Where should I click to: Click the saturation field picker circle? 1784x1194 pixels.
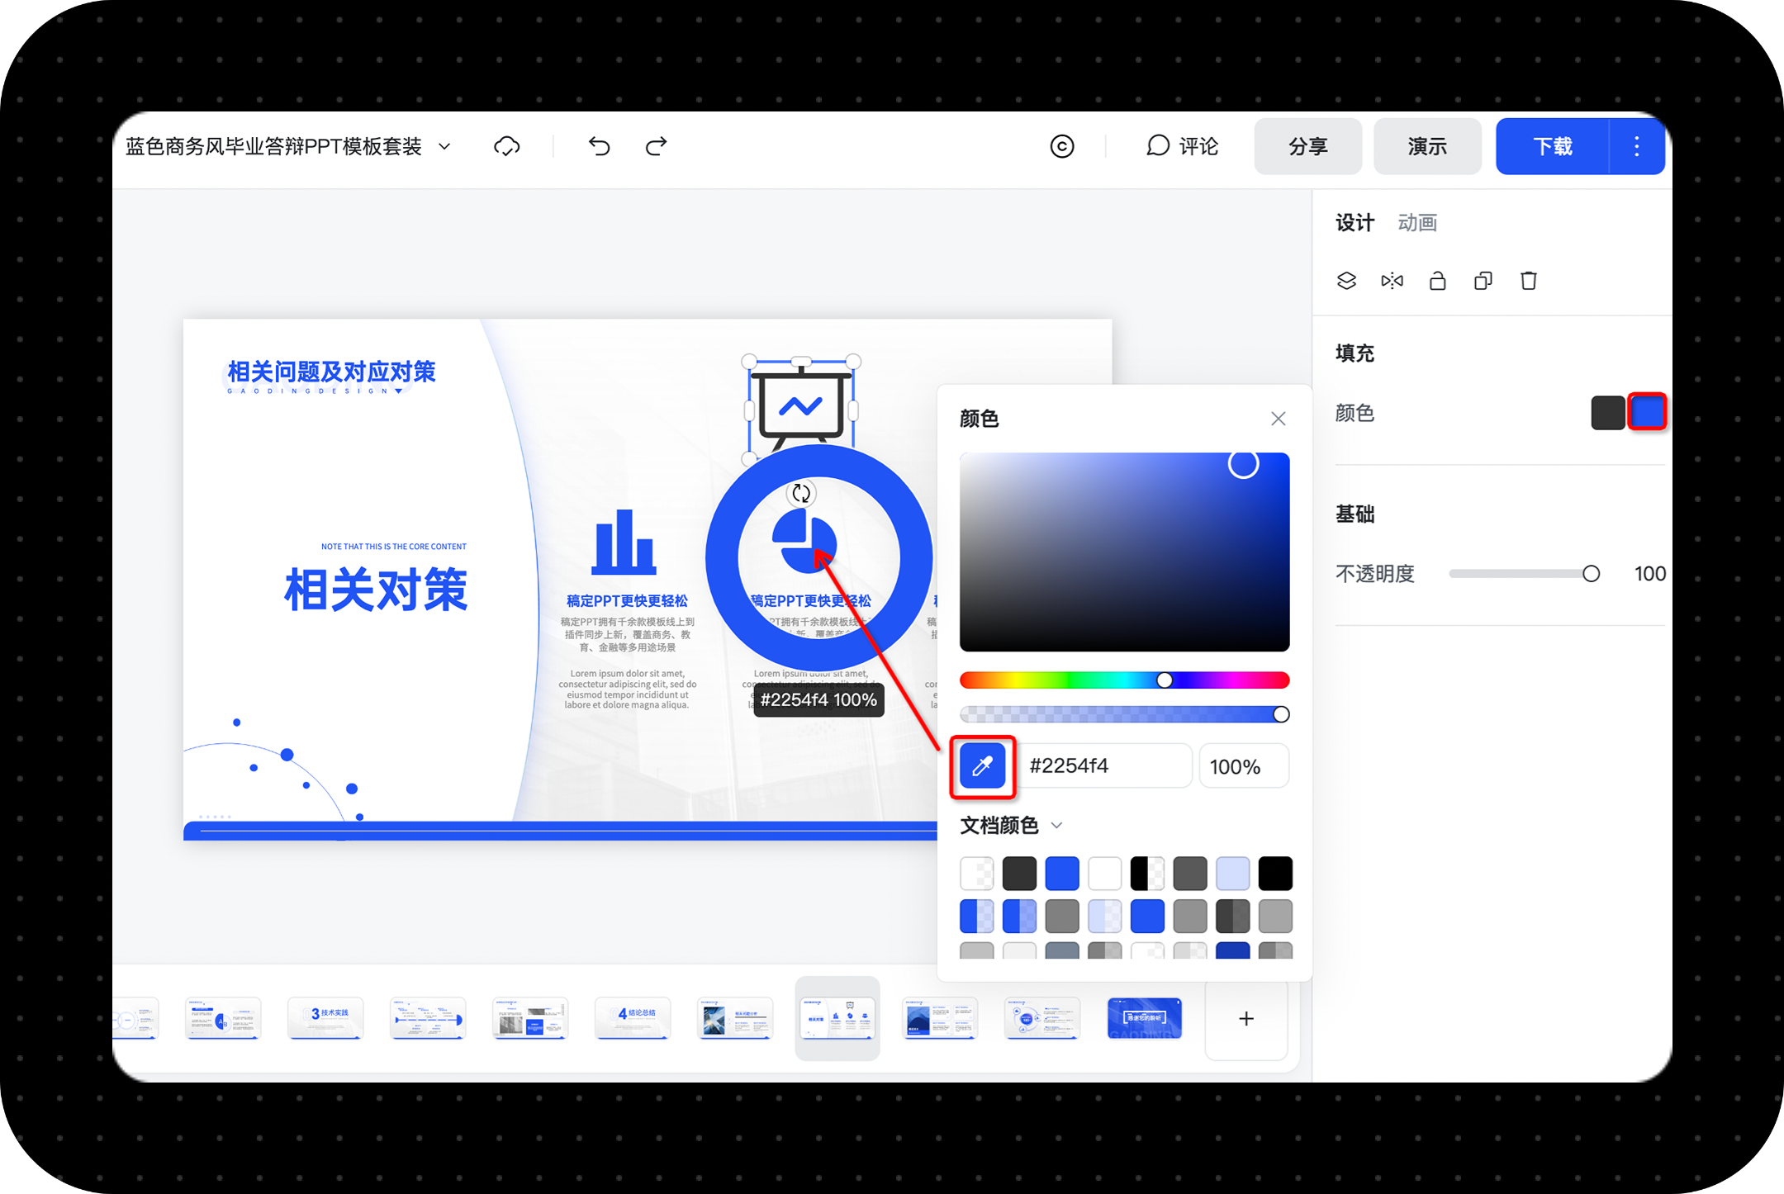pyautogui.click(x=1243, y=464)
